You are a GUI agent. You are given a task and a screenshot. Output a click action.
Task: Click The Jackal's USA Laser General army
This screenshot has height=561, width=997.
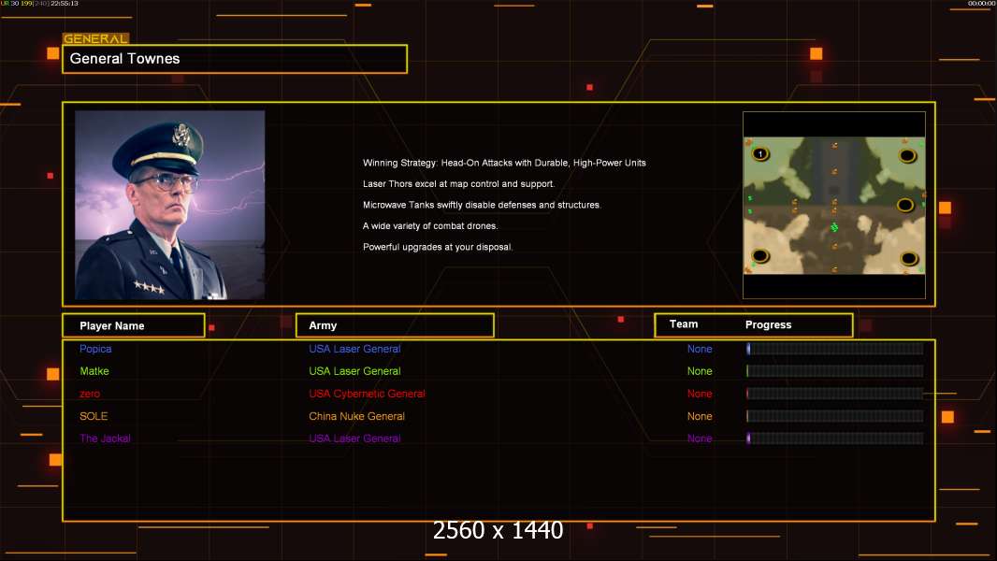point(354,439)
